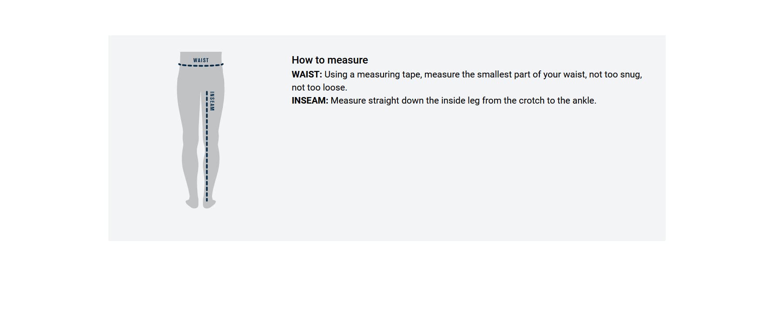
Task: Click the word "crotch" in the inseam instructions
Action: click(531, 101)
